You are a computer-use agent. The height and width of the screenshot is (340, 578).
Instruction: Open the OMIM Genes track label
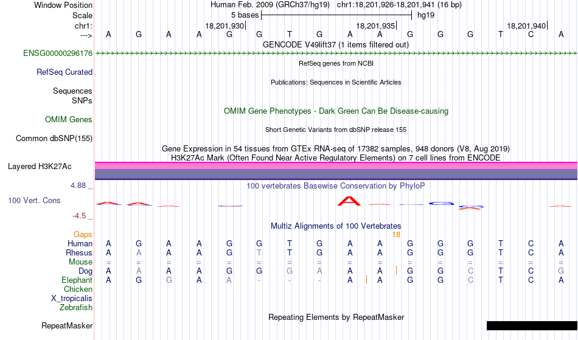(68, 119)
